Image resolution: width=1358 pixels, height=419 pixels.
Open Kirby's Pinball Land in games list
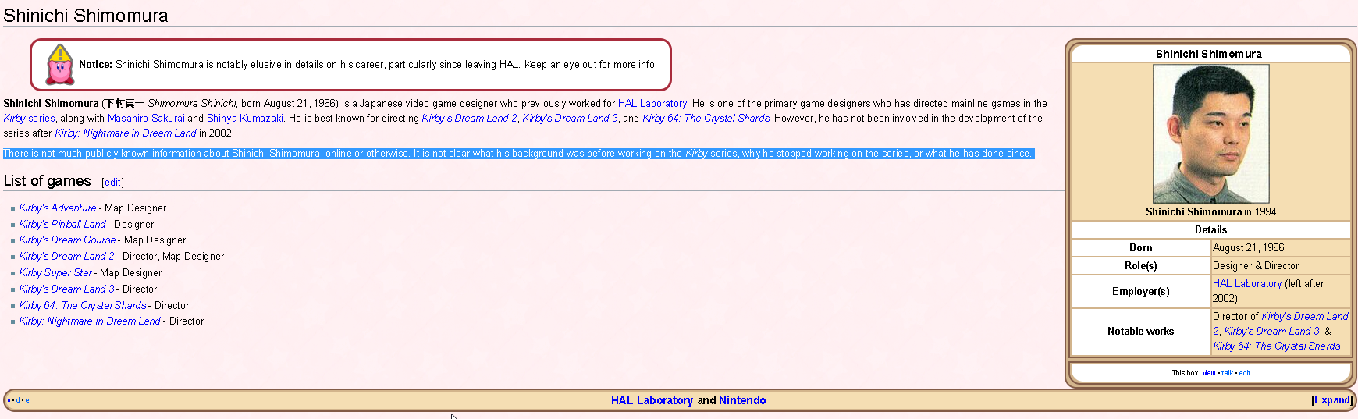point(62,224)
